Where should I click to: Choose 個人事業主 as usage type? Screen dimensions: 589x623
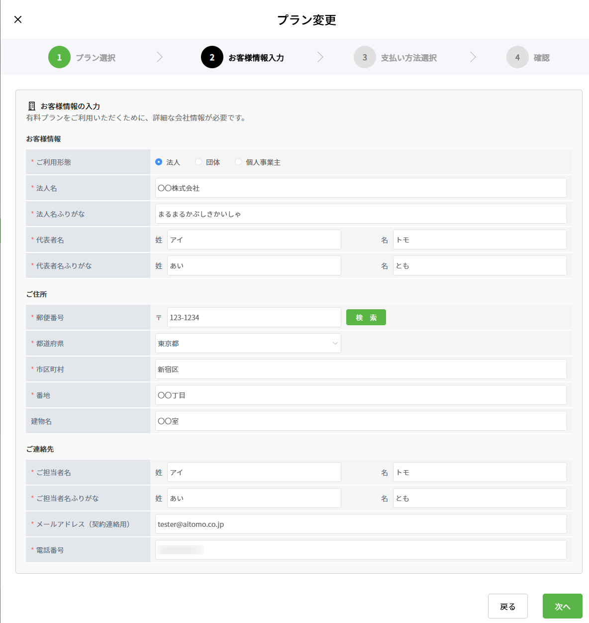coord(238,162)
